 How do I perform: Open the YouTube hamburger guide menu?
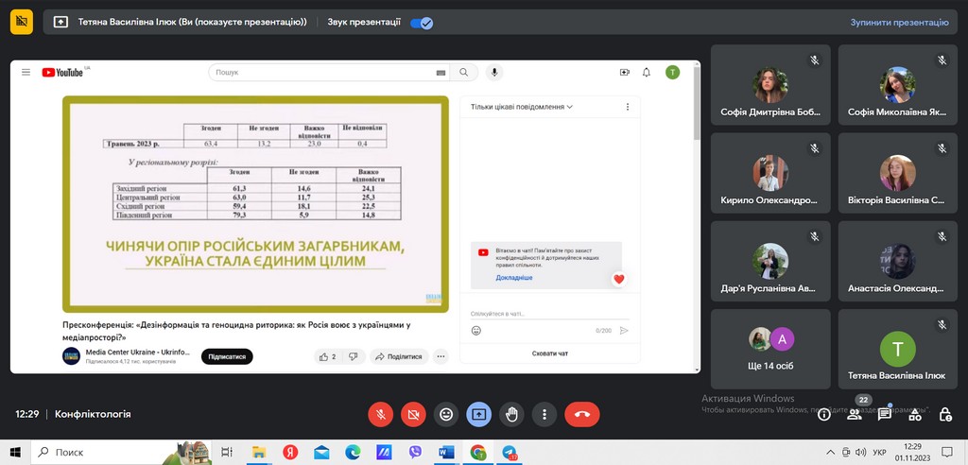[x=26, y=72]
